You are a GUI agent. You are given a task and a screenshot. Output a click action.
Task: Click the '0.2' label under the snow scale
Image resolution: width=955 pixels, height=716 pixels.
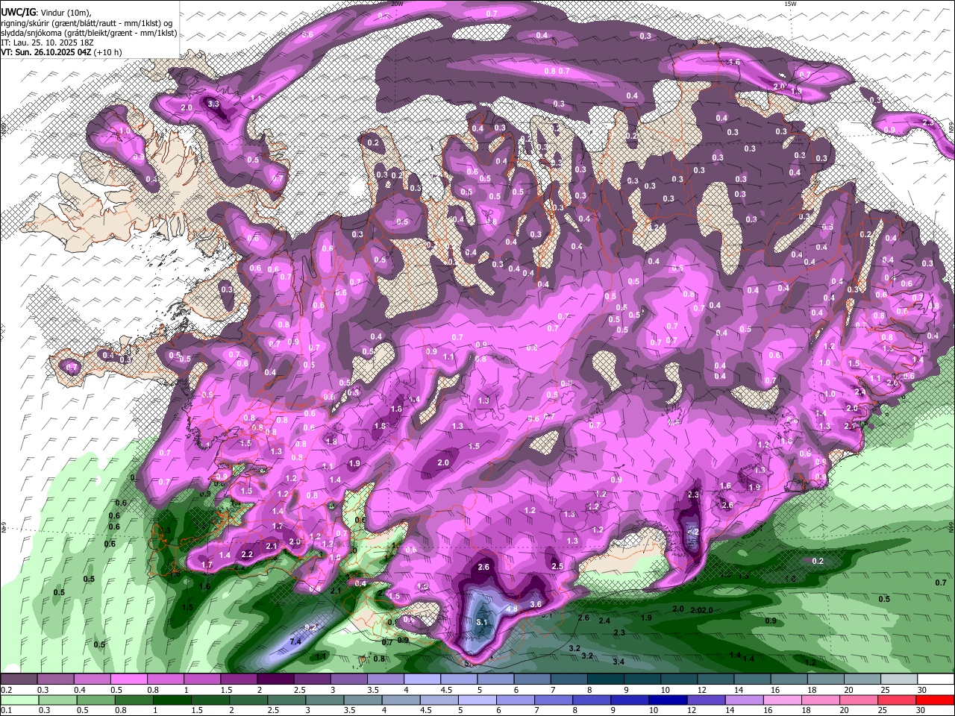(6, 690)
